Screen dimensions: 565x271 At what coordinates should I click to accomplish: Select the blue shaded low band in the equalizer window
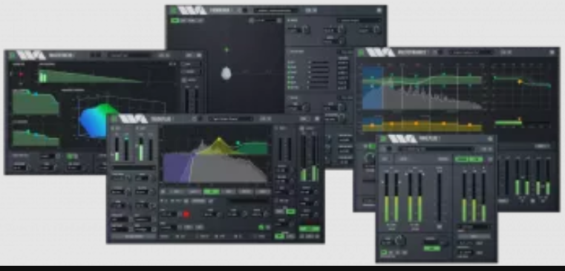[x=373, y=88]
